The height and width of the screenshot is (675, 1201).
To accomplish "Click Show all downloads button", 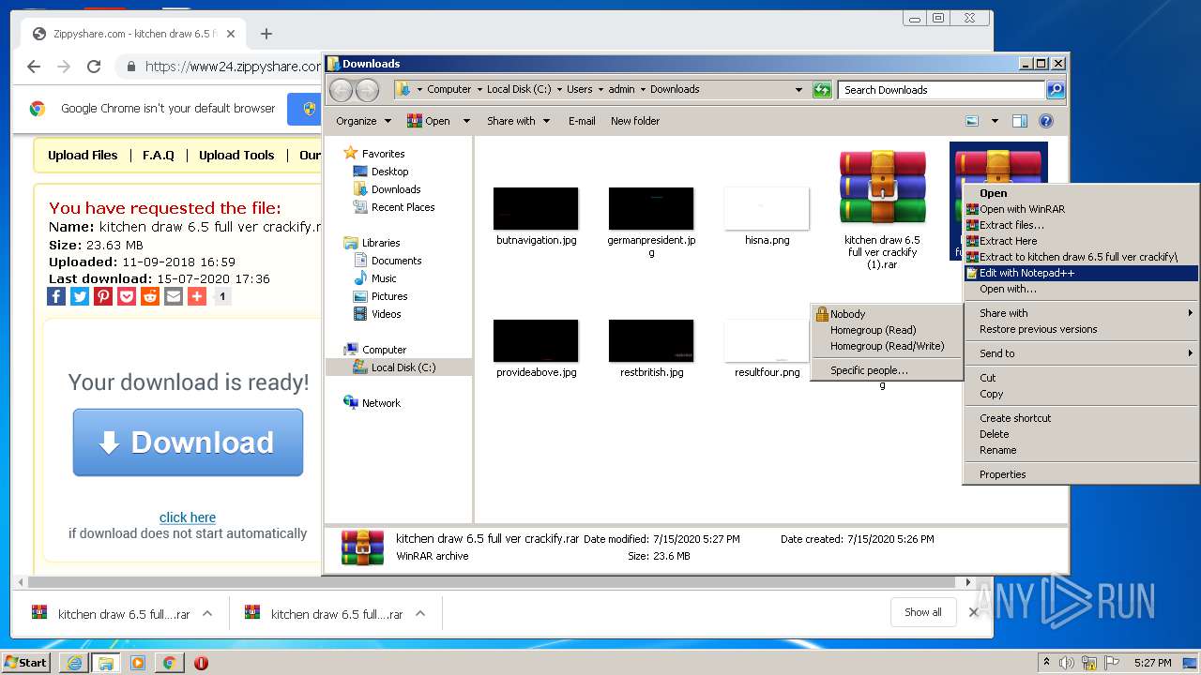I will [923, 612].
